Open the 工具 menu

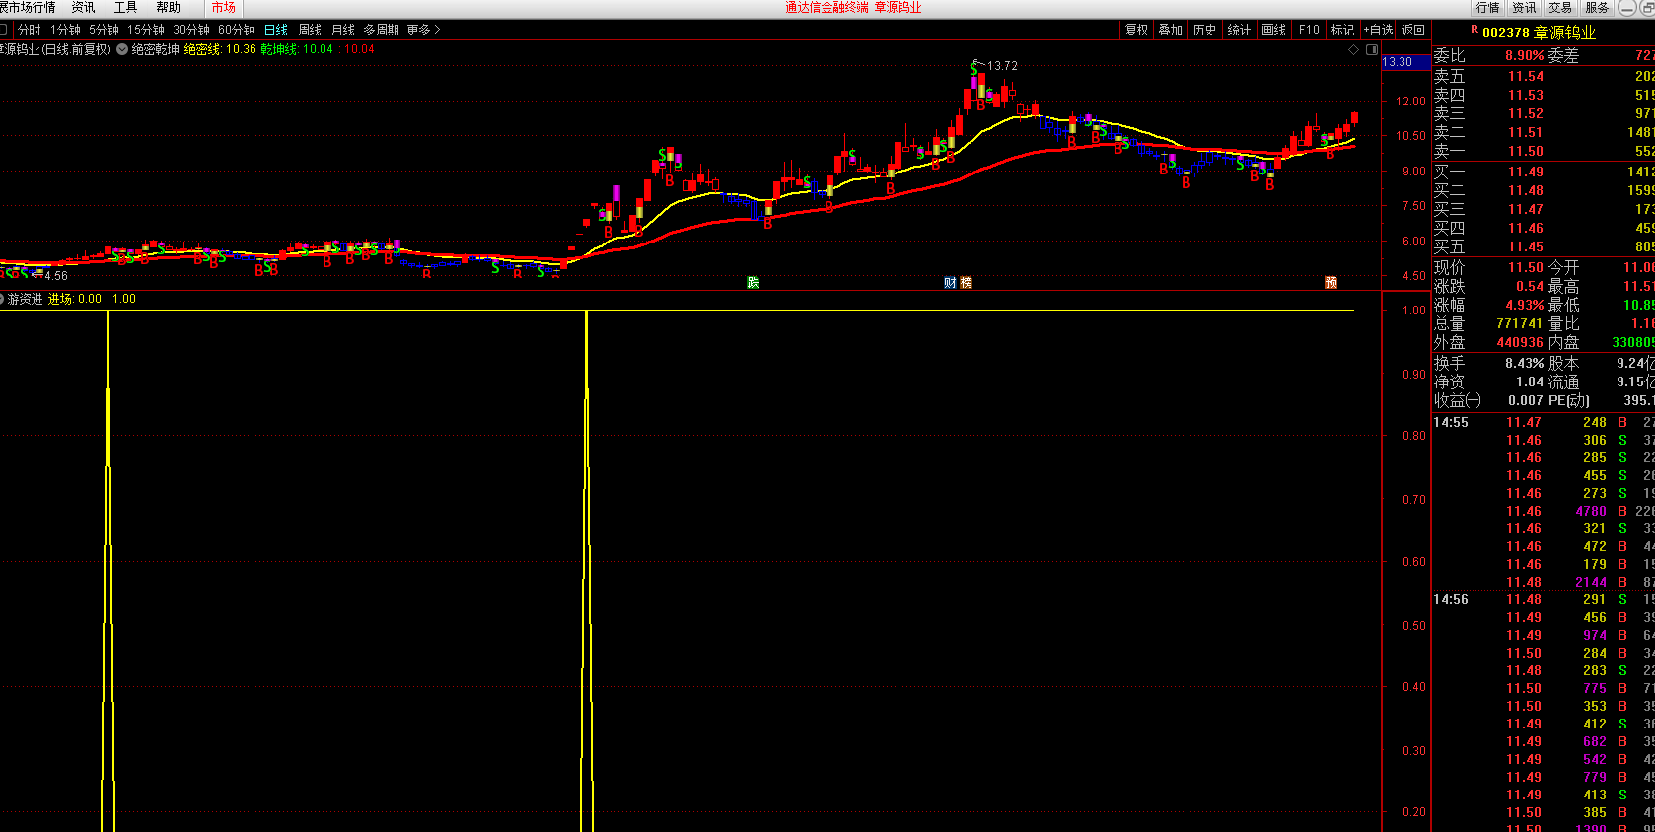coord(125,7)
